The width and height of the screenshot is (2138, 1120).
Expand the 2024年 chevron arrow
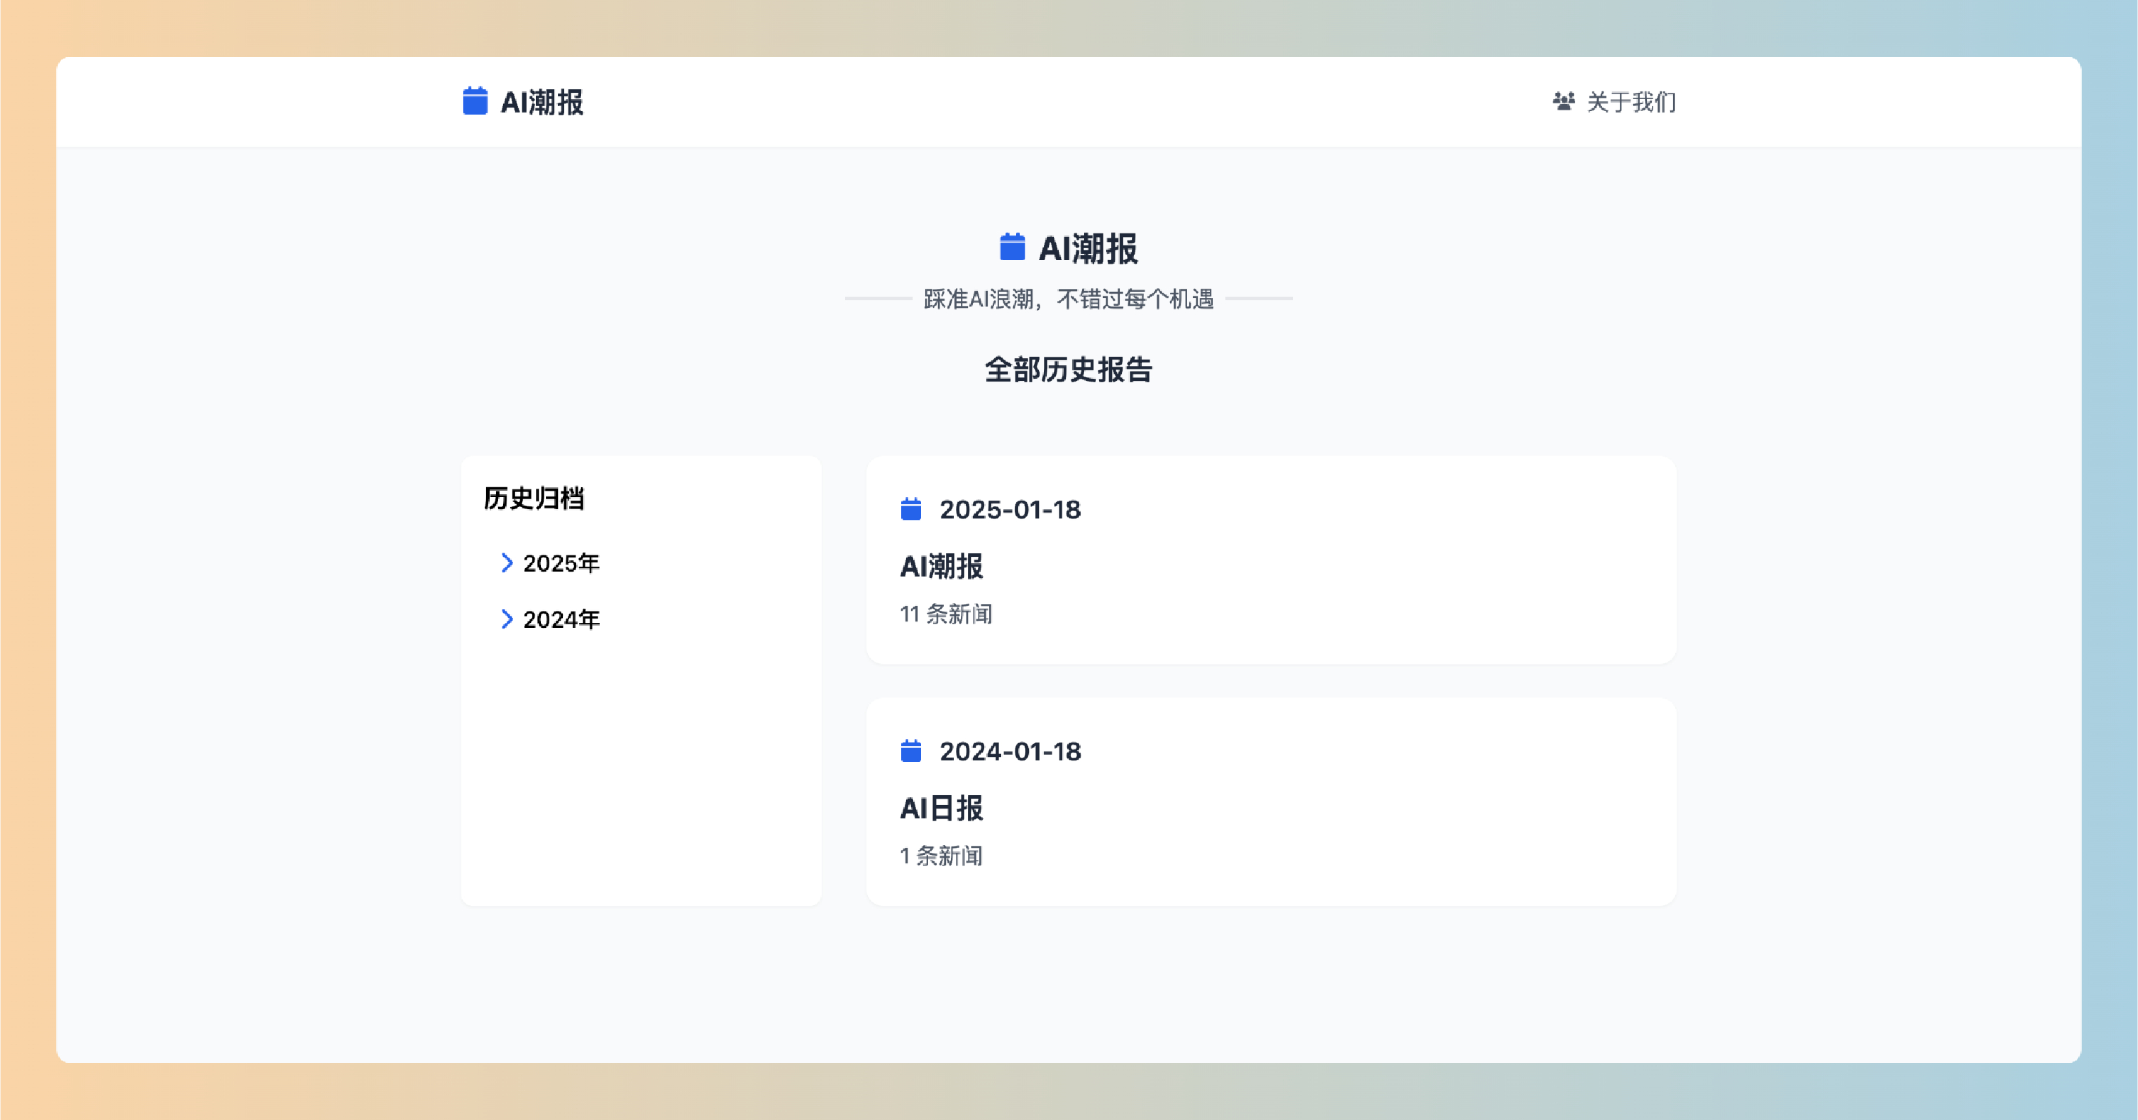point(507,619)
